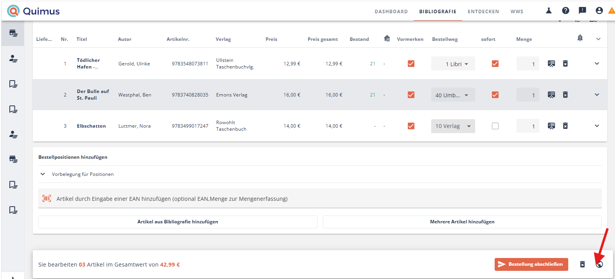Click the help question mark icon
Screen dimensions: 615x279
[x=566, y=11]
